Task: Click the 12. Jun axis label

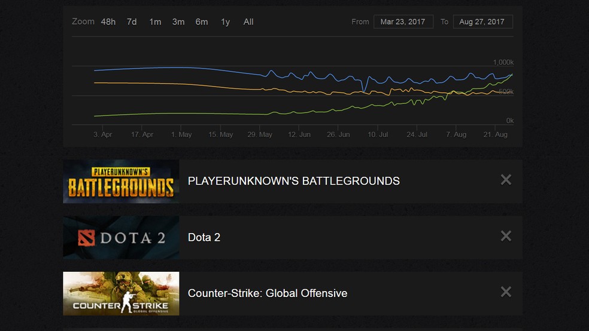Action: 299,134
